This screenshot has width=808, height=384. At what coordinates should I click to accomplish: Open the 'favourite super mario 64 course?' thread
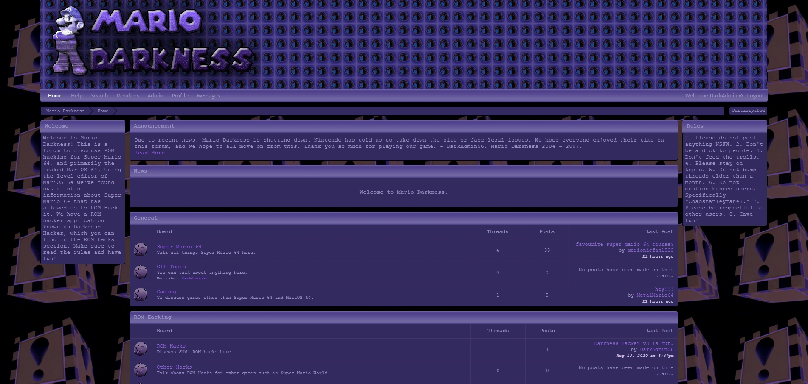(625, 245)
